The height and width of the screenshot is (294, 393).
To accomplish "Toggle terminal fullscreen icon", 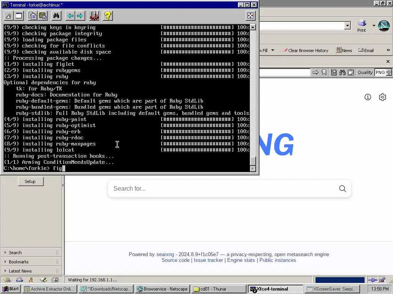I will tap(250, 16).
